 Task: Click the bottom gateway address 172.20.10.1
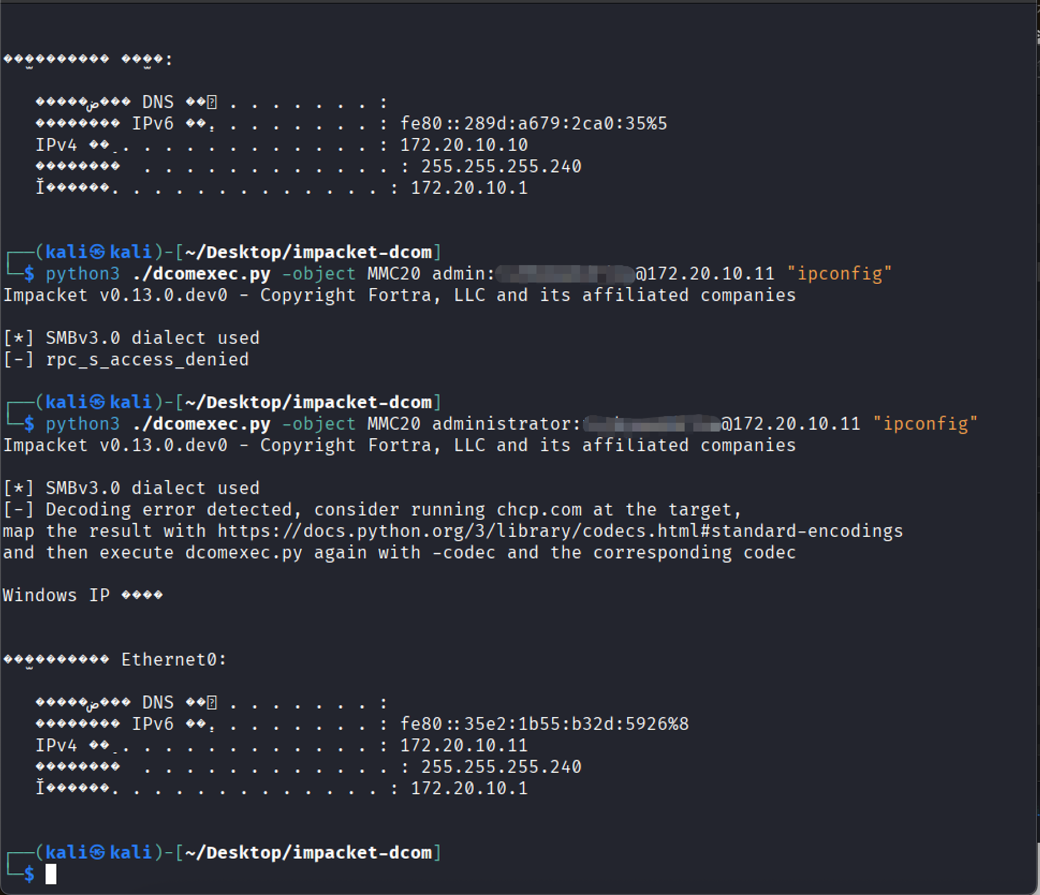pos(469,788)
